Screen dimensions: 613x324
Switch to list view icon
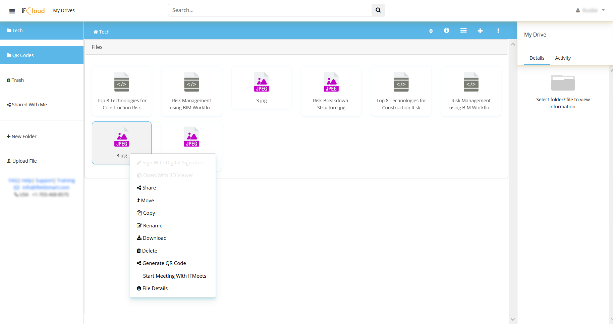pyautogui.click(x=463, y=31)
